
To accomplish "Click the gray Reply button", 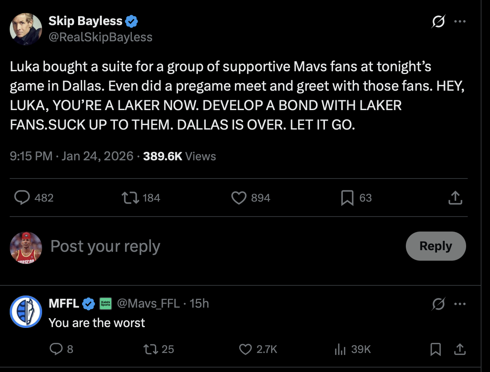I will point(435,246).
